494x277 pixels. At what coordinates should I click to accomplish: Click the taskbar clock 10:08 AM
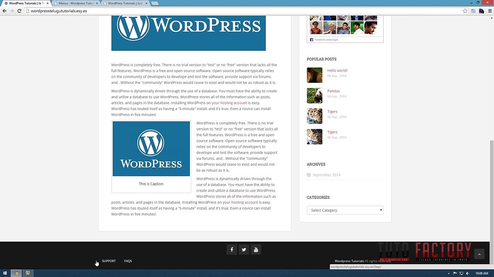[482, 273]
